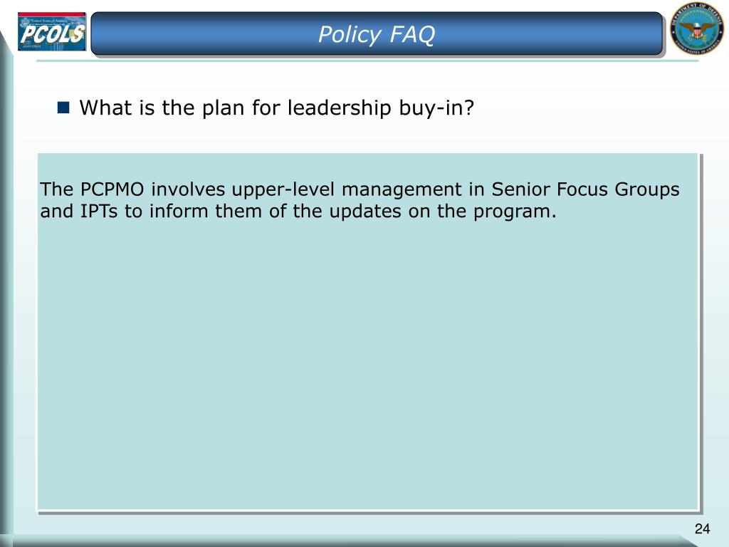The height and width of the screenshot is (547, 729).
Task: Click "buy-in?" at the question's end
Action: (436, 108)
